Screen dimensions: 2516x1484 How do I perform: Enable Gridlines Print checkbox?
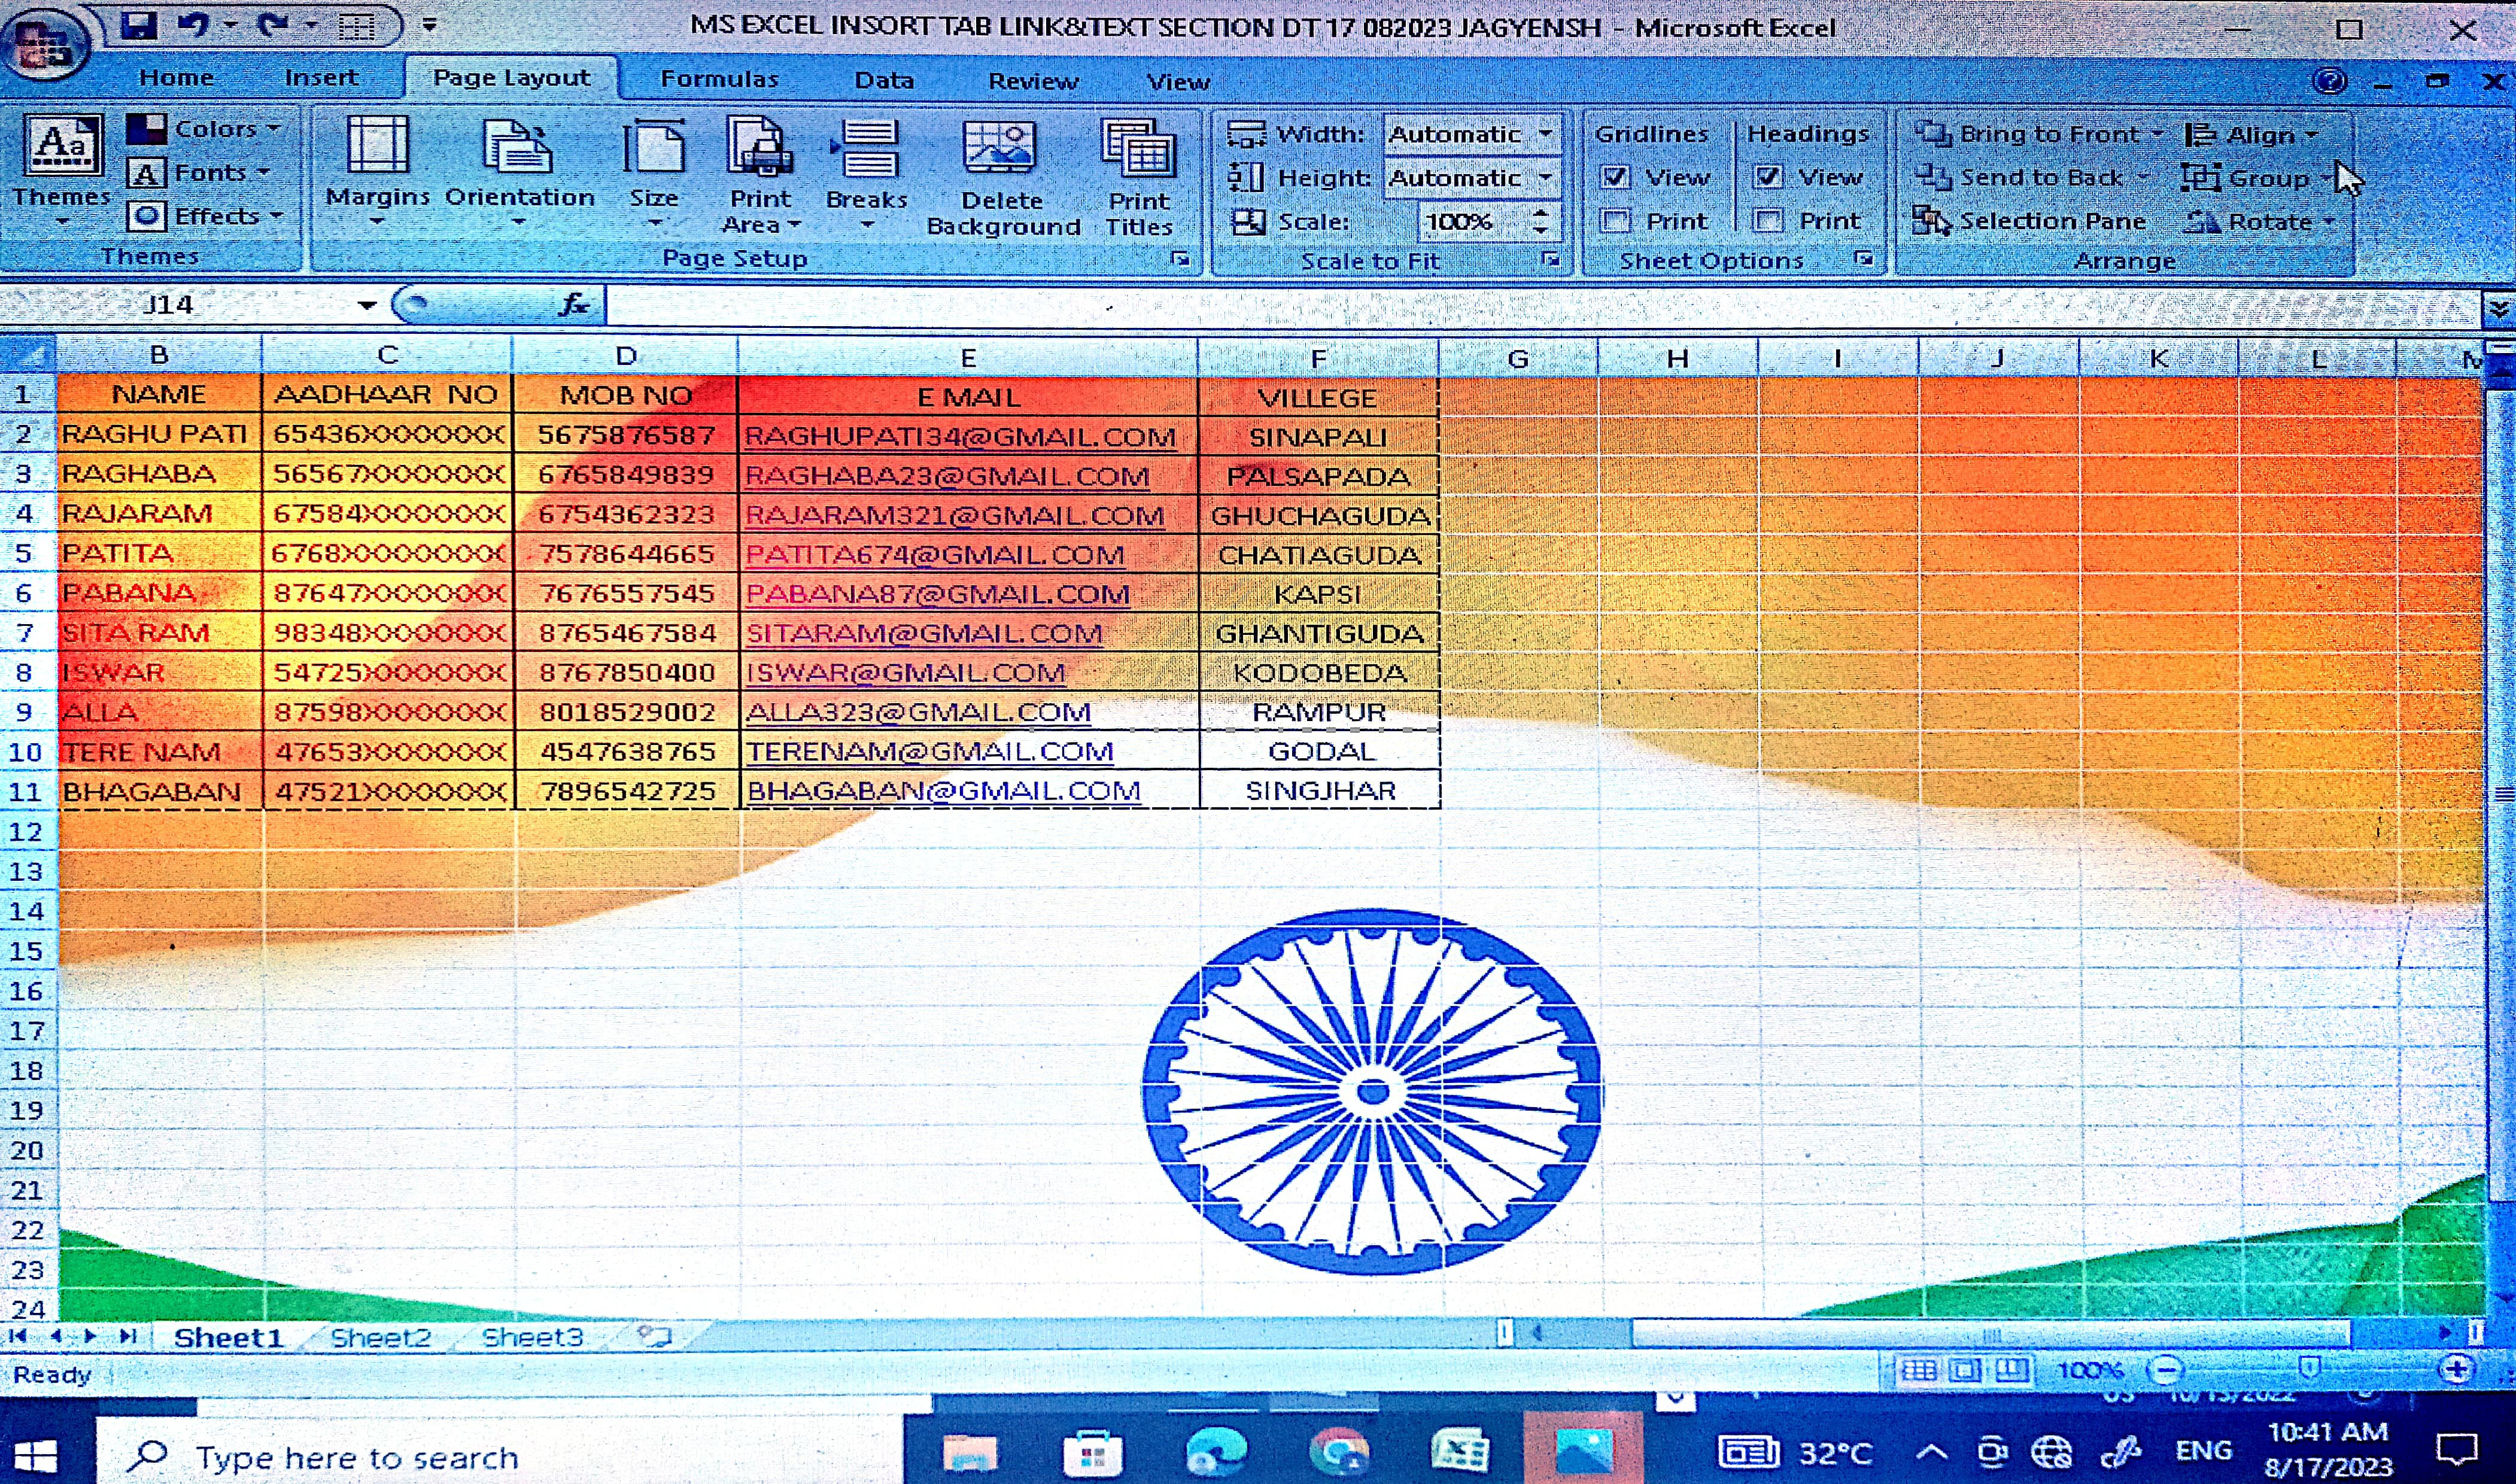[x=1615, y=221]
